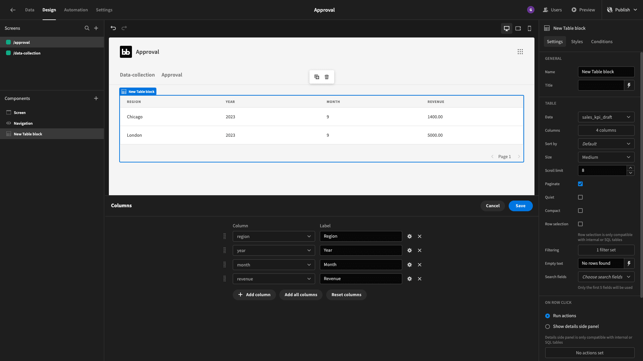Switch to tablet preview icon

coord(518,28)
